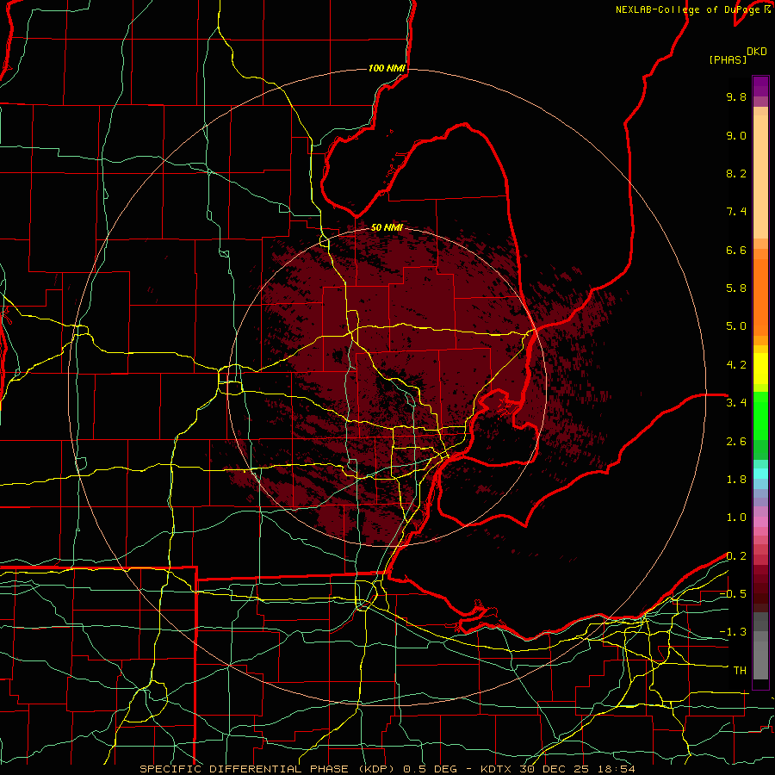This screenshot has width=775, height=775.
Task: Click the 5.8 value on the color scale
Action: click(x=736, y=288)
